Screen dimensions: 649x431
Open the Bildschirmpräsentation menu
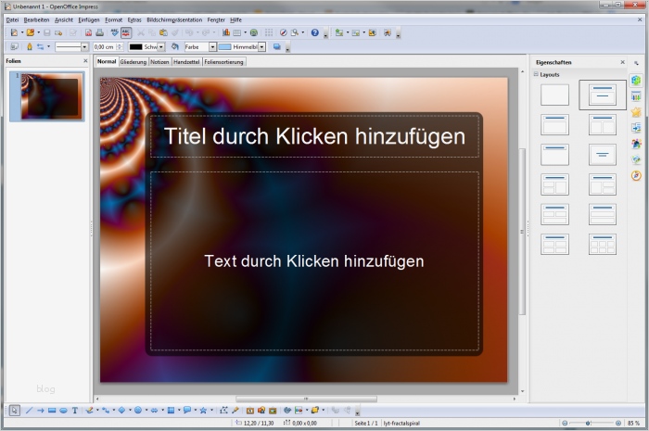[x=174, y=19]
